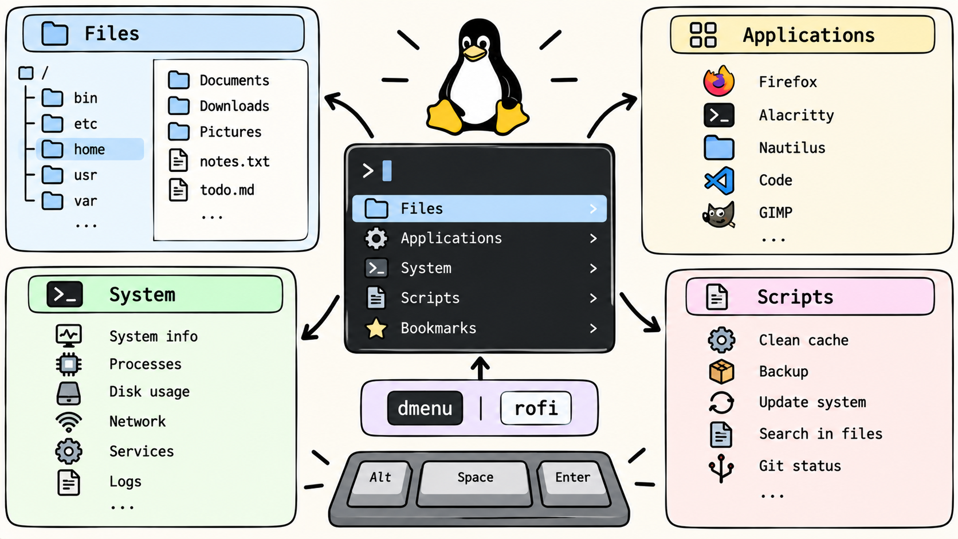Click the Clean cache gear icon

point(721,340)
